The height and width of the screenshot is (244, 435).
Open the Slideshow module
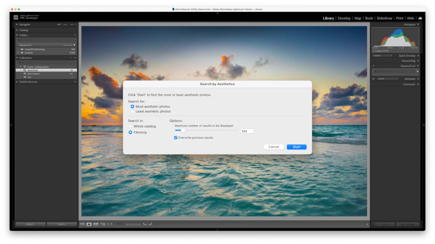coord(384,19)
